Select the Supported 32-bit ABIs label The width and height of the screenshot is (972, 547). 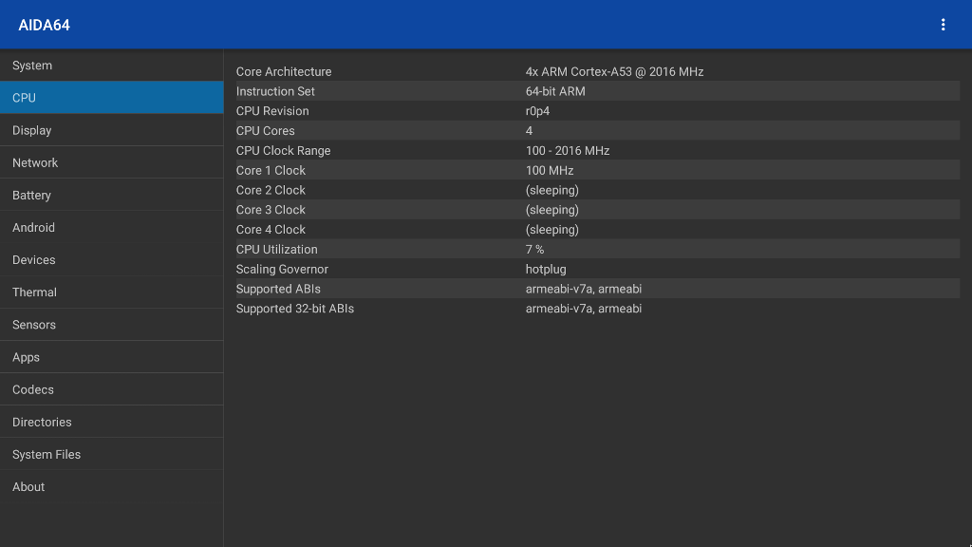click(295, 309)
